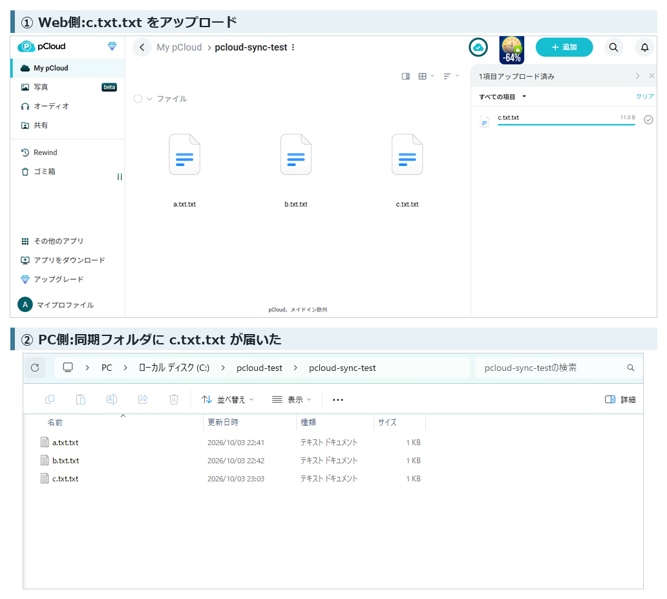Focus the pcloud-sync-testの検索 search box
The height and width of the screenshot is (599, 667).
559,368
